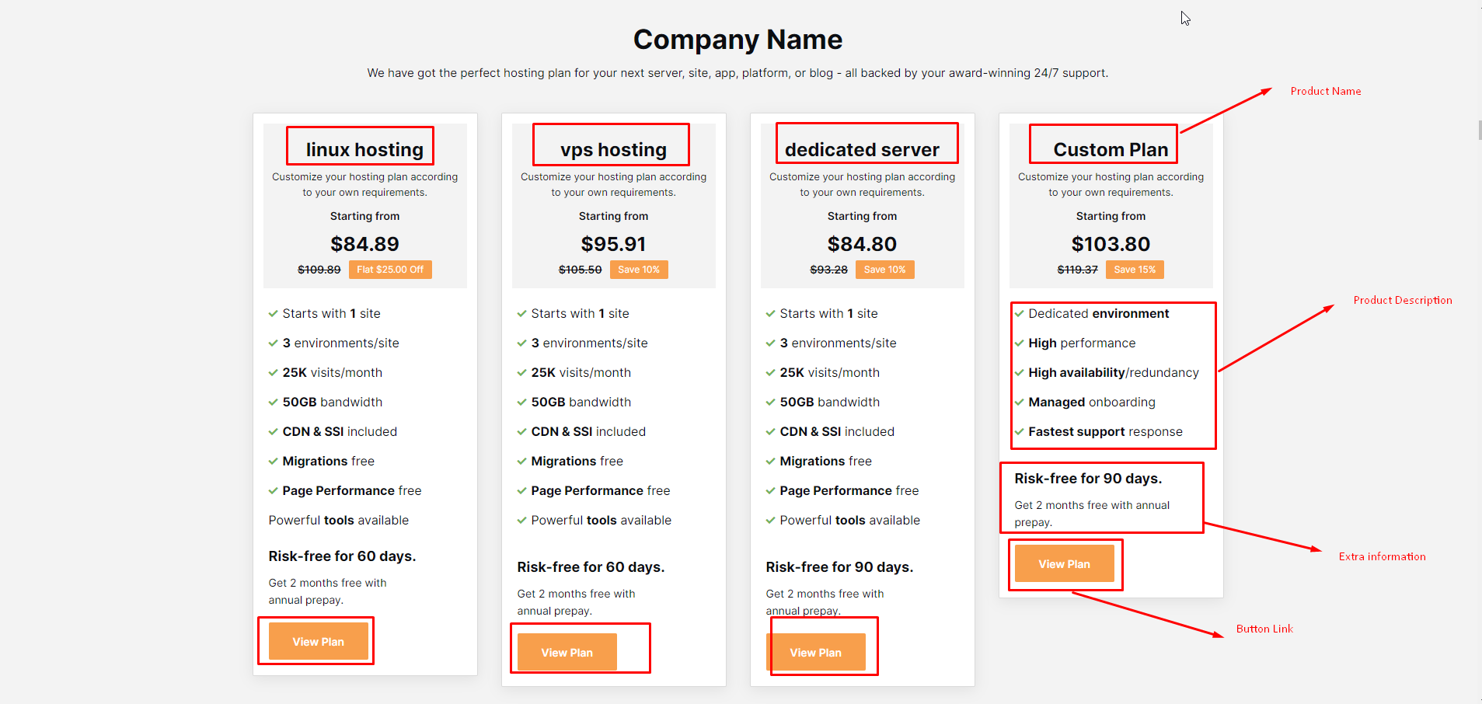Click check icon by High availability/redundancy
This screenshot has height=704, width=1482.
(1019, 372)
